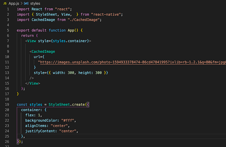
Task: Click the JS file icon in breadcrumb
Action: coord(5,3)
